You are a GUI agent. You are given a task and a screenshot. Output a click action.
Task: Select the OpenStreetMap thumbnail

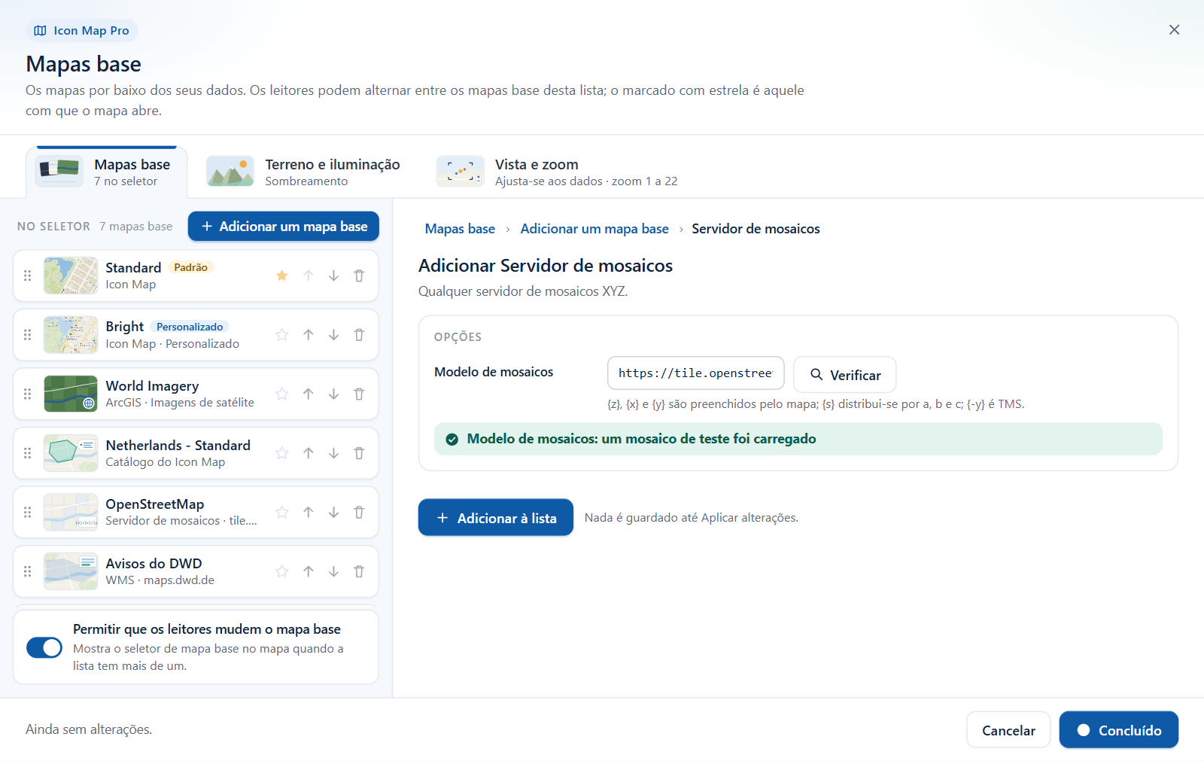pos(71,513)
